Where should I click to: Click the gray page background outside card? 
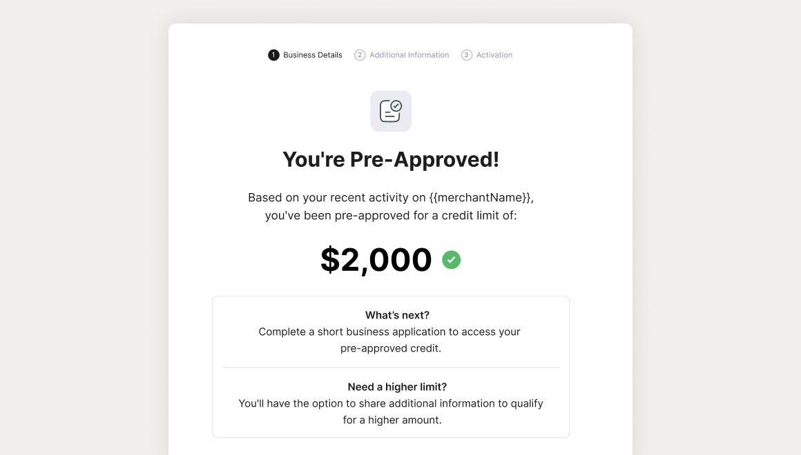pyautogui.click(x=81, y=230)
